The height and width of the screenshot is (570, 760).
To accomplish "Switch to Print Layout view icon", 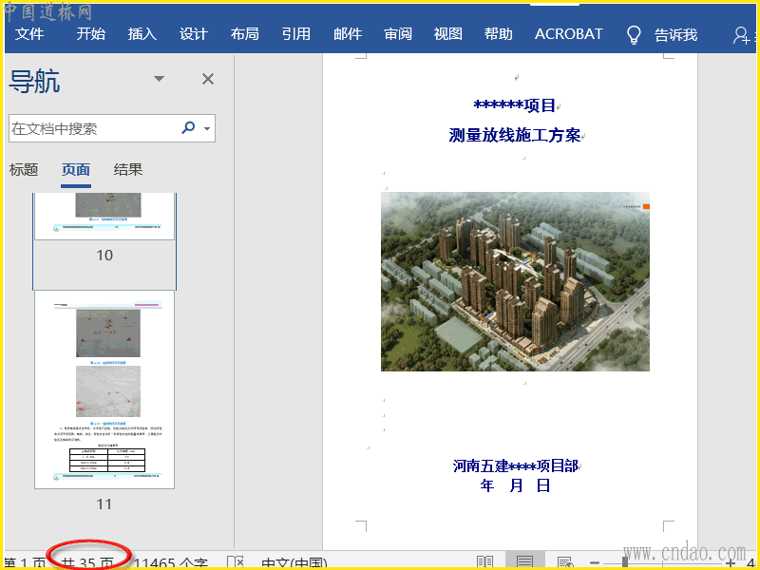I will [523, 563].
